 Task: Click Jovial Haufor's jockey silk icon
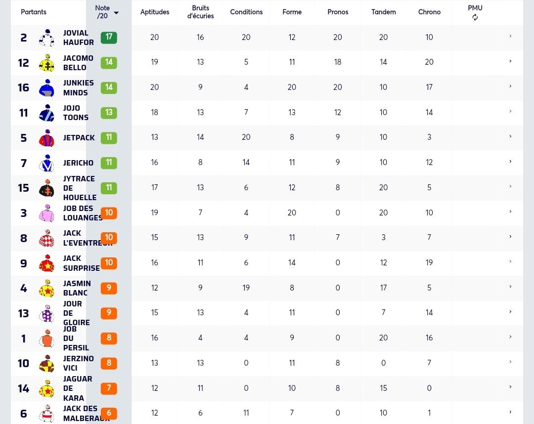[46, 38]
